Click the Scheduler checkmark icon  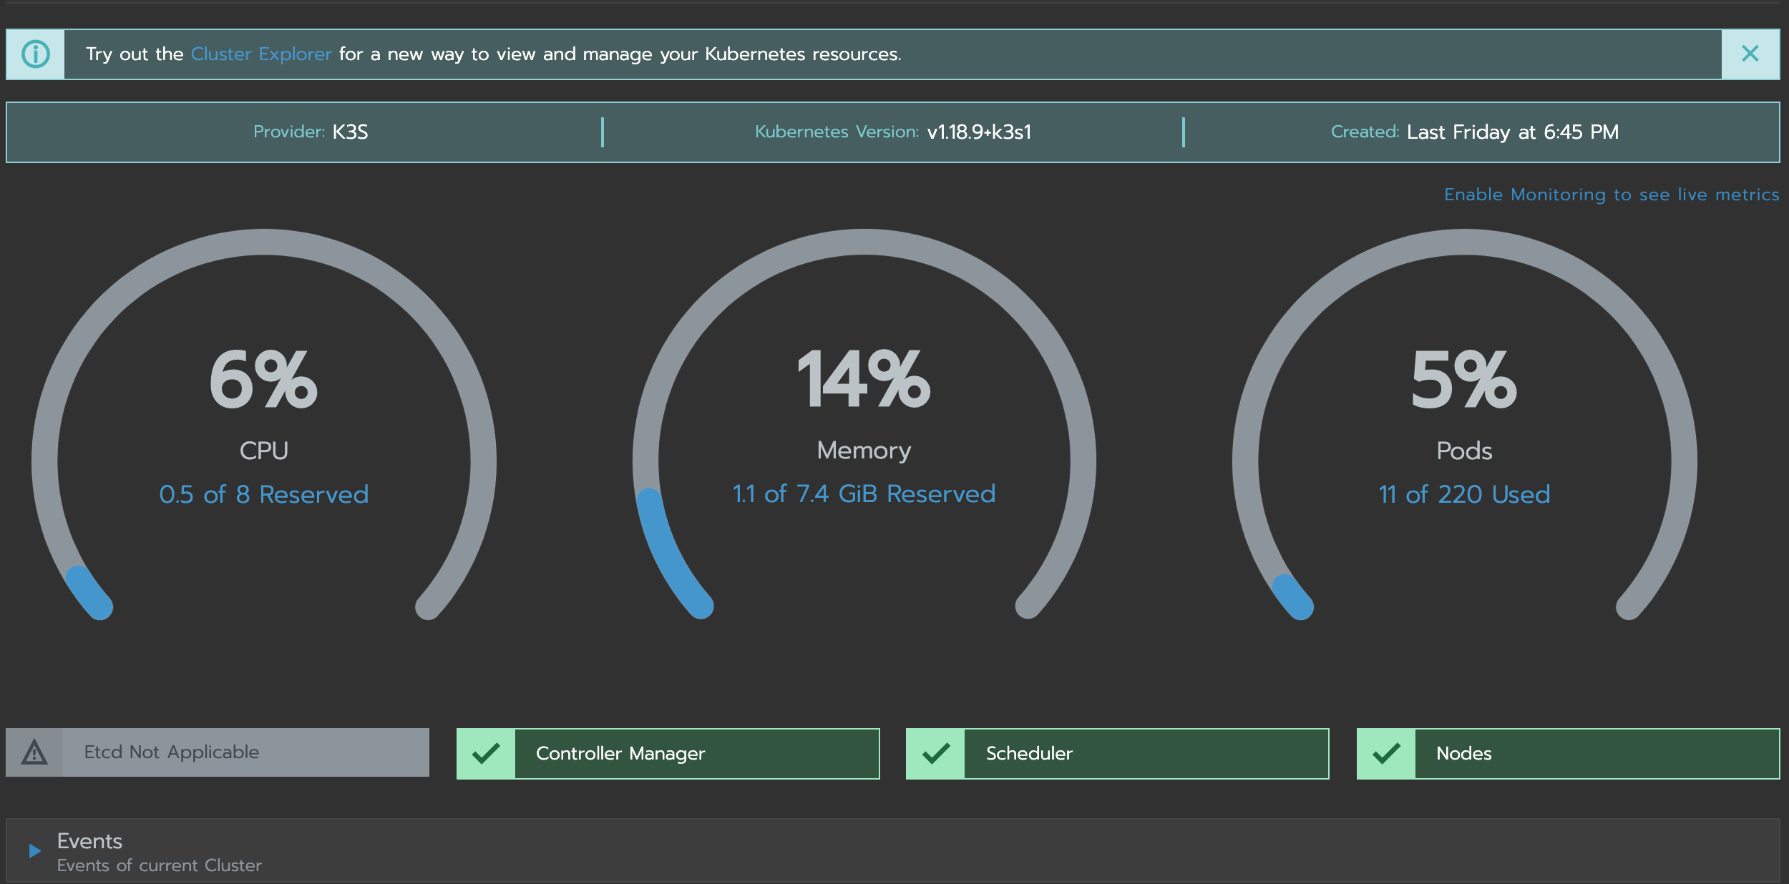click(935, 753)
